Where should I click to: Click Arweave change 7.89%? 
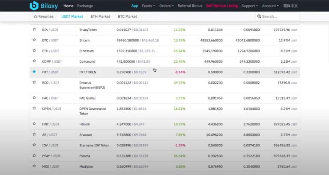[180, 134]
